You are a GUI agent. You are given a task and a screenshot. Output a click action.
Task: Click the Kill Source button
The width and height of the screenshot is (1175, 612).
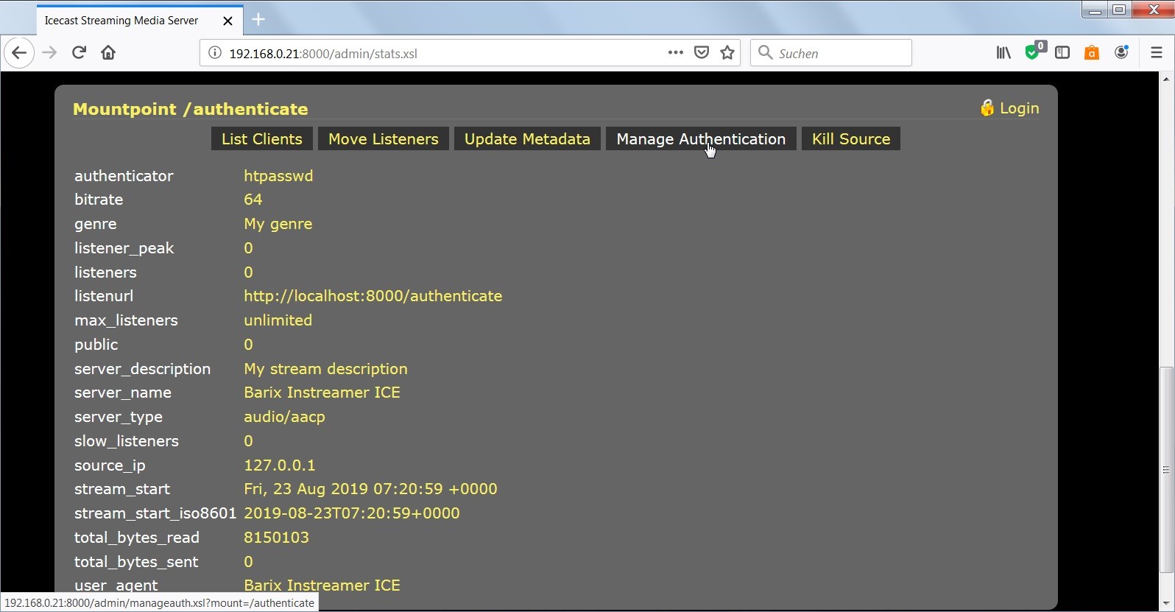click(850, 139)
